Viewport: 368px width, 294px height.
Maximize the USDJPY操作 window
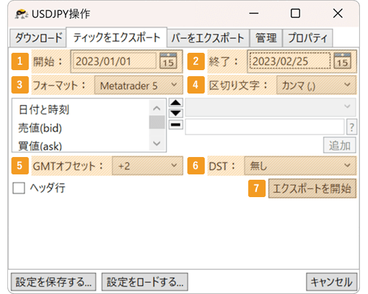pyautogui.click(x=295, y=13)
